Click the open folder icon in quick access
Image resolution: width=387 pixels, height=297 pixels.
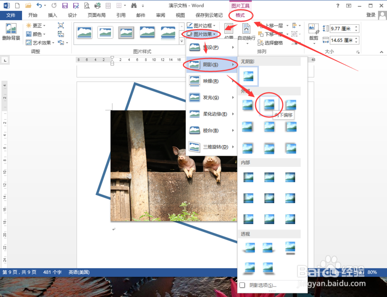pyautogui.click(x=28, y=5)
